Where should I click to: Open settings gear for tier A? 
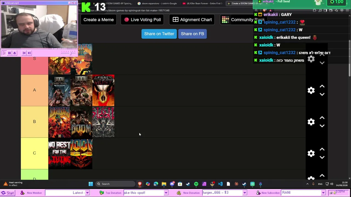pos(311,91)
